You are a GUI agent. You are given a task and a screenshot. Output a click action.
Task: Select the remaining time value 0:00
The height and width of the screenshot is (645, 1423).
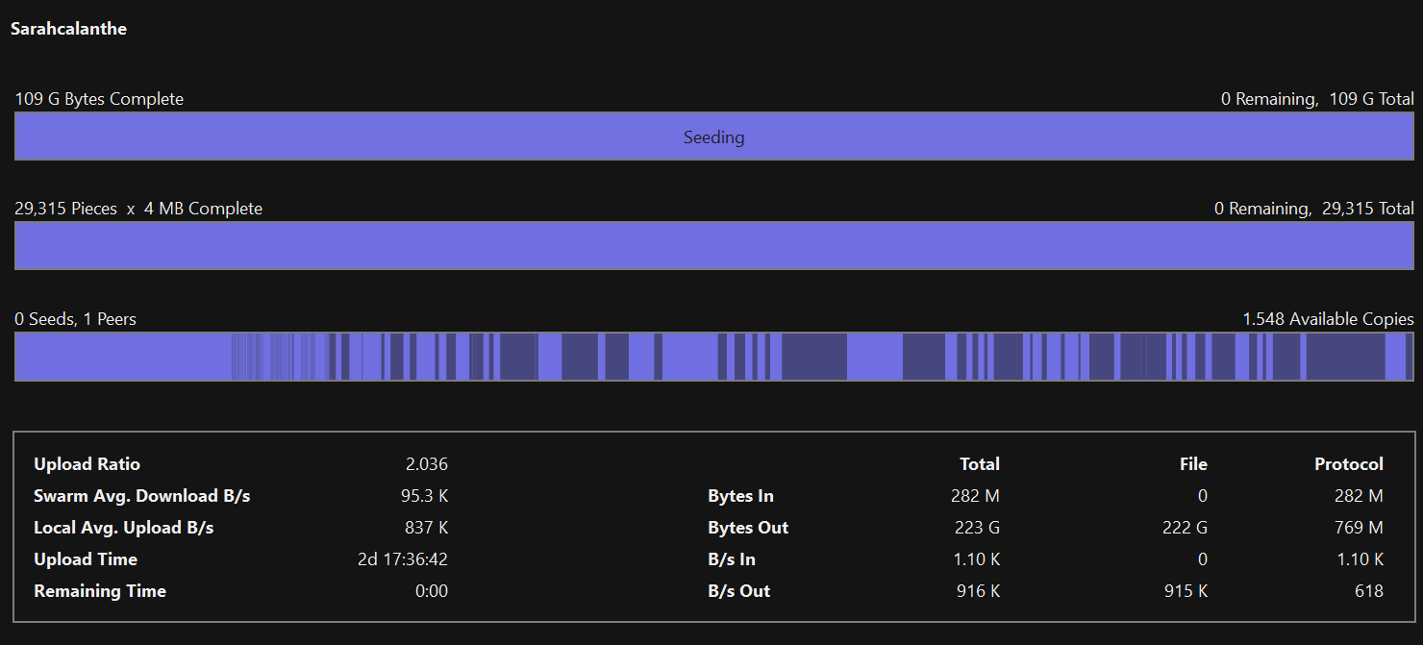pyautogui.click(x=432, y=591)
